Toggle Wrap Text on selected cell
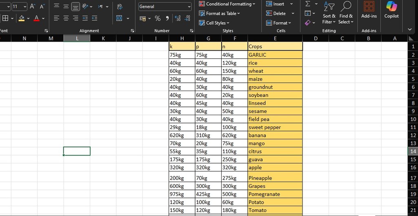This screenshot has height=216, width=418. click(x=120, y=7)
